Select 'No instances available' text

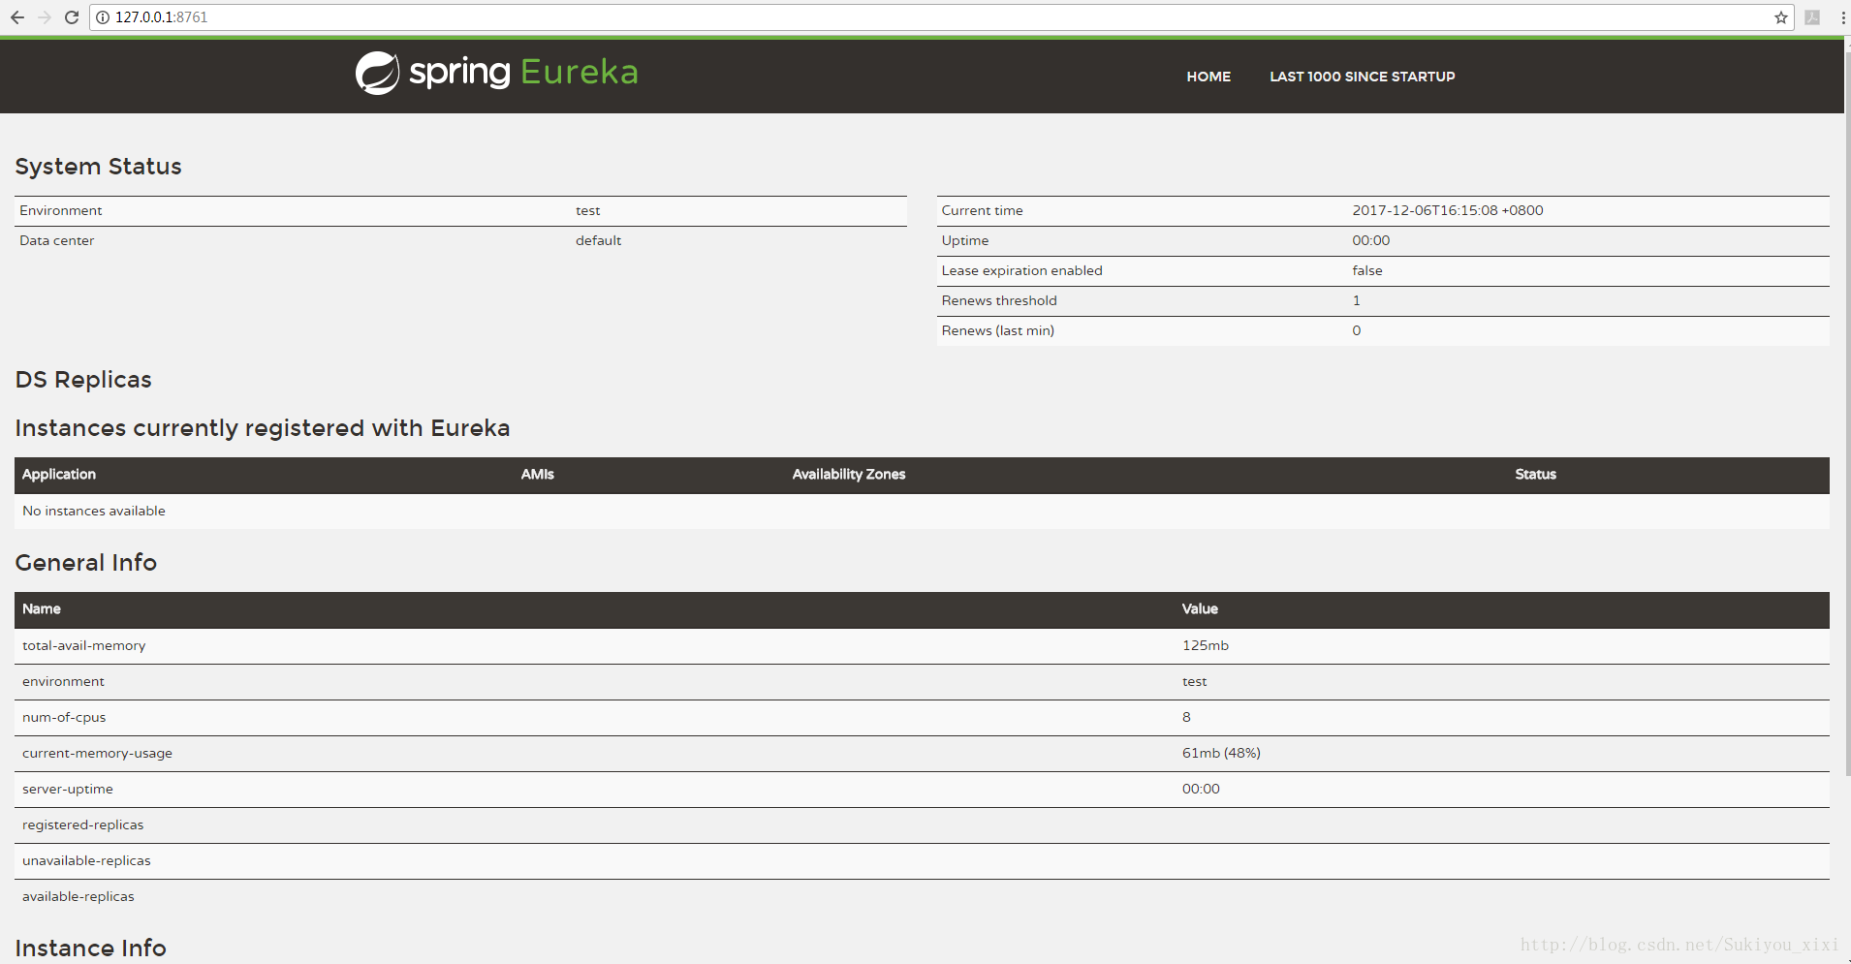click(94, 511)
